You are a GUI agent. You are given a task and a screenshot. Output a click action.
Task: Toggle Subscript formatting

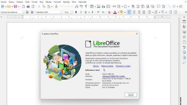point(103,12)
